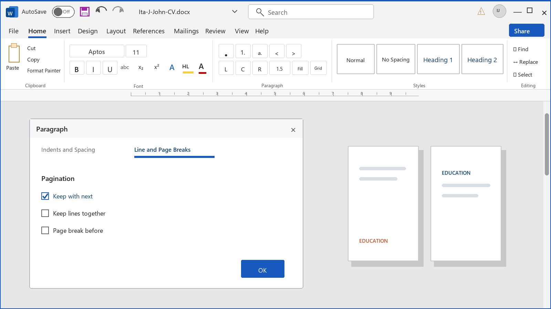Screen dimensions: 551x309
Task: Apply Bold formatting
Action: click(77, 68)
